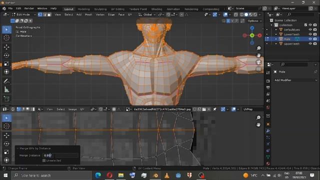This screenshot has height=180, width=320.
Task: Select the UV editor Select Box tool
Action: (6, 118)
